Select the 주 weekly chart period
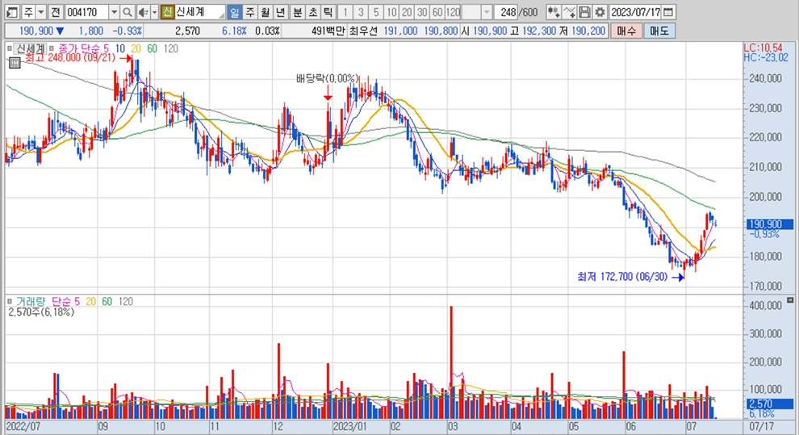 tap(250, 12)
